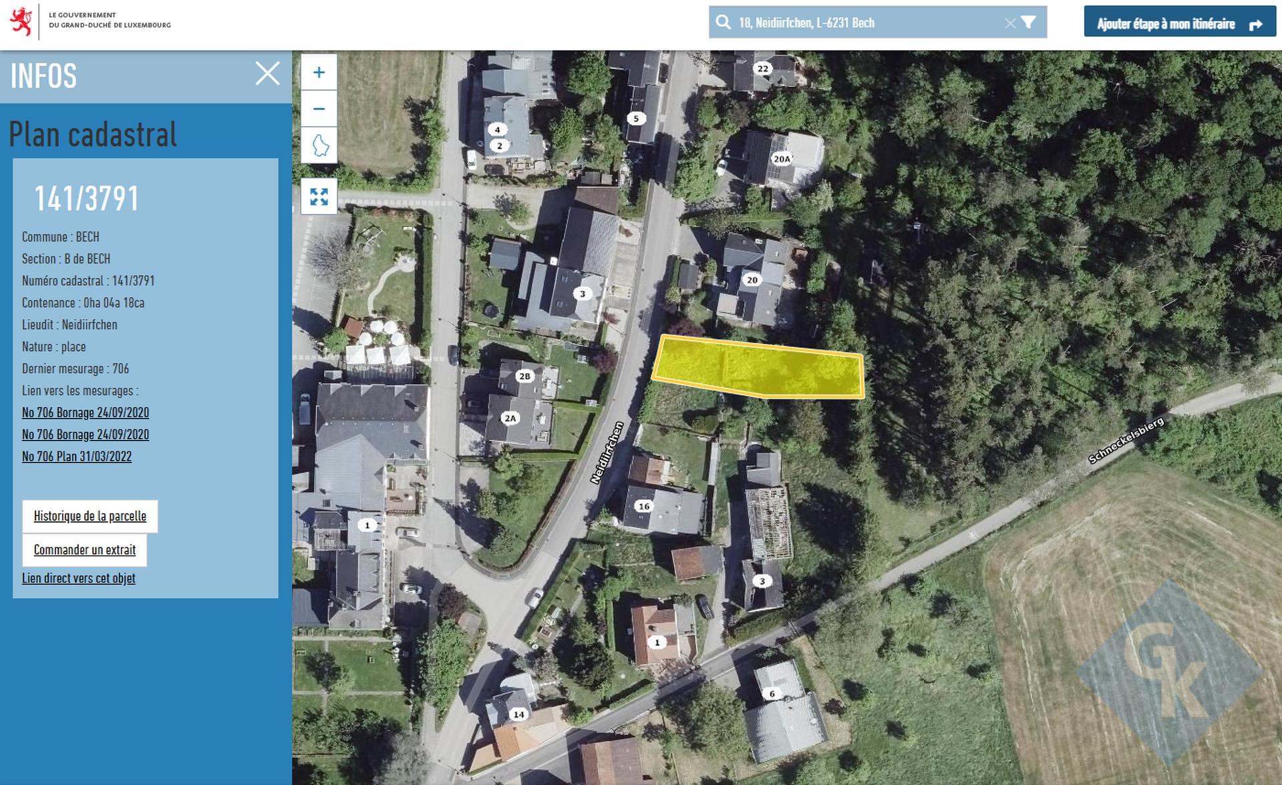Click Commander un extrait button

point(85,550)
